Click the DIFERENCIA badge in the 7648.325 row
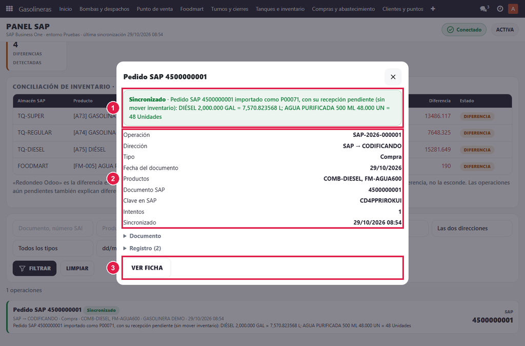The height and width of the screenshot is (346, 525). pyautogui.click(x=477, y=133)
